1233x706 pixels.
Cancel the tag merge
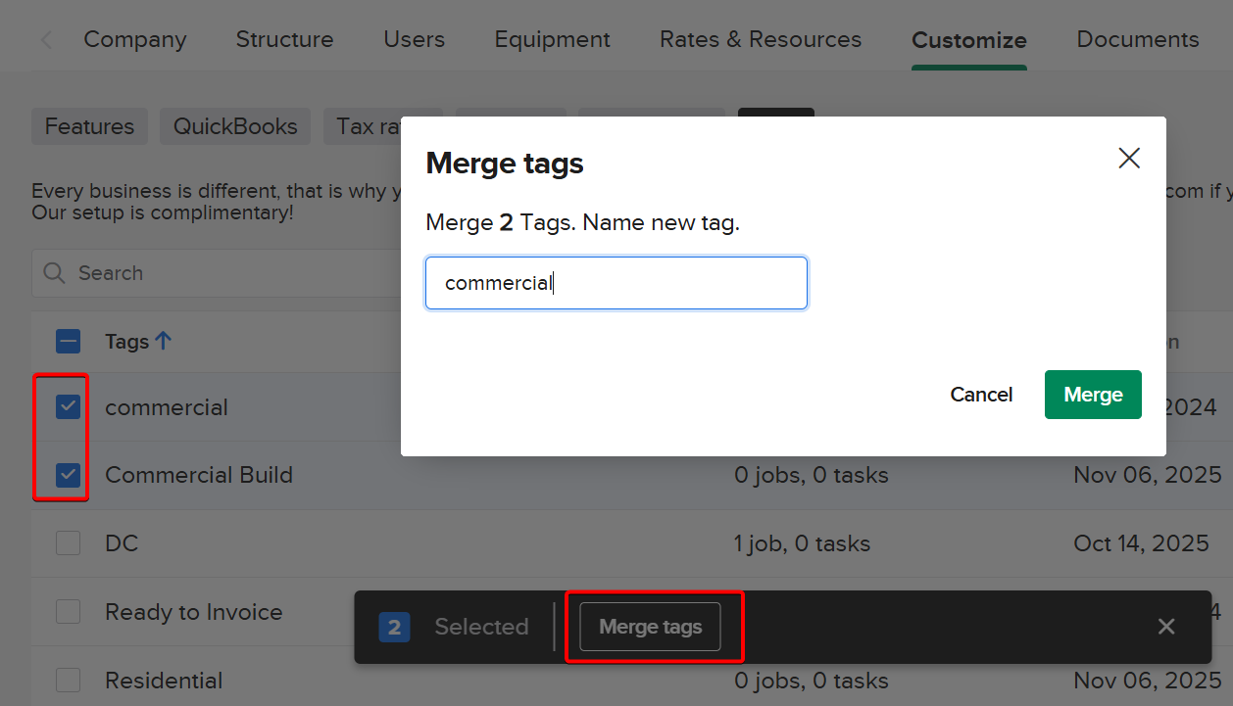click(x=981, y=395)
